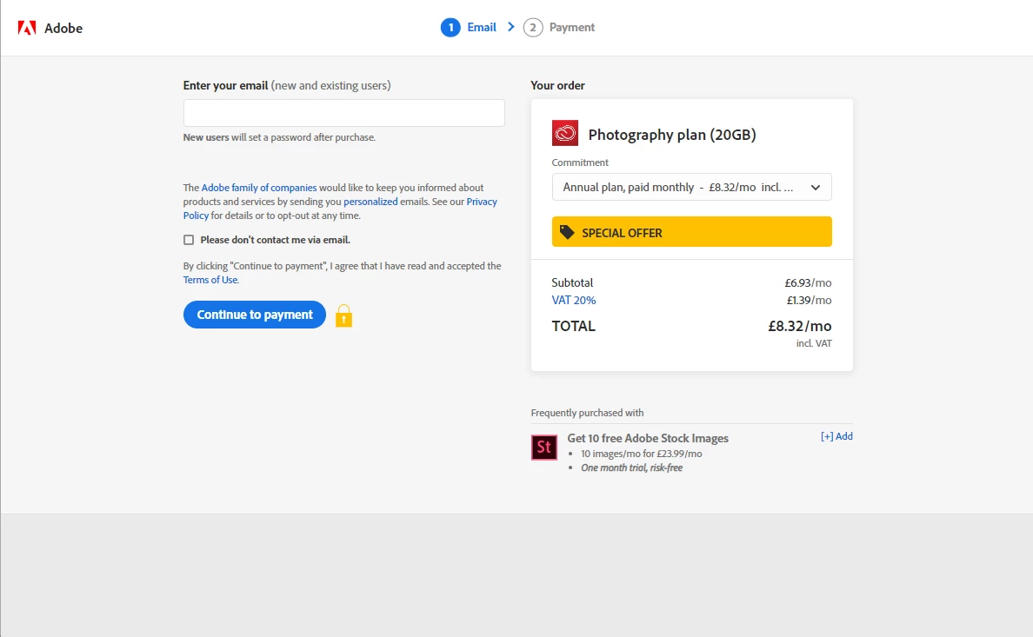
Task: Open Adobe family of companies link
Action: pos(259,188)
